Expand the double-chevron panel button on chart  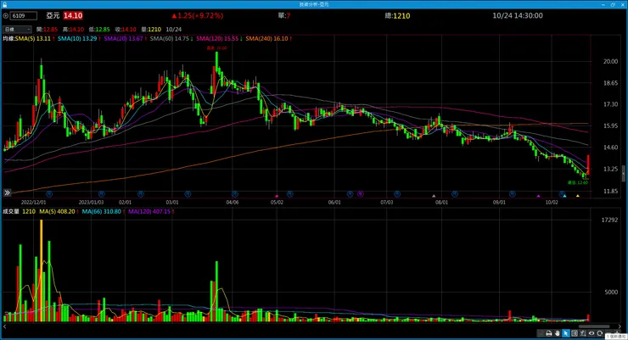click(x=7, y=192)
